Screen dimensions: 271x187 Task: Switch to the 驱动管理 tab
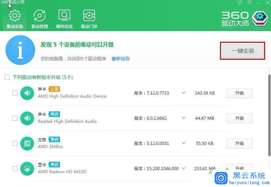pyautogui.click(x=39, y=19)
